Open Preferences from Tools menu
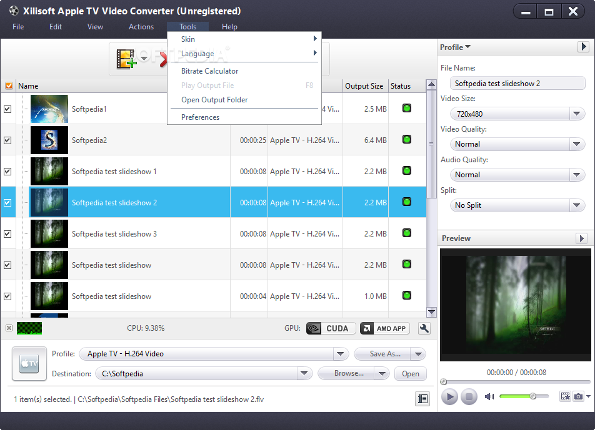Viewport: 595px width, 430px height. click(244, 117)
